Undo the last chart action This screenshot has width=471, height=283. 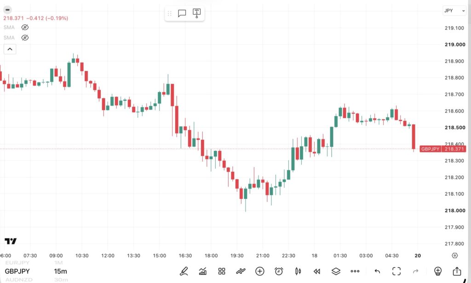point(377,271)
